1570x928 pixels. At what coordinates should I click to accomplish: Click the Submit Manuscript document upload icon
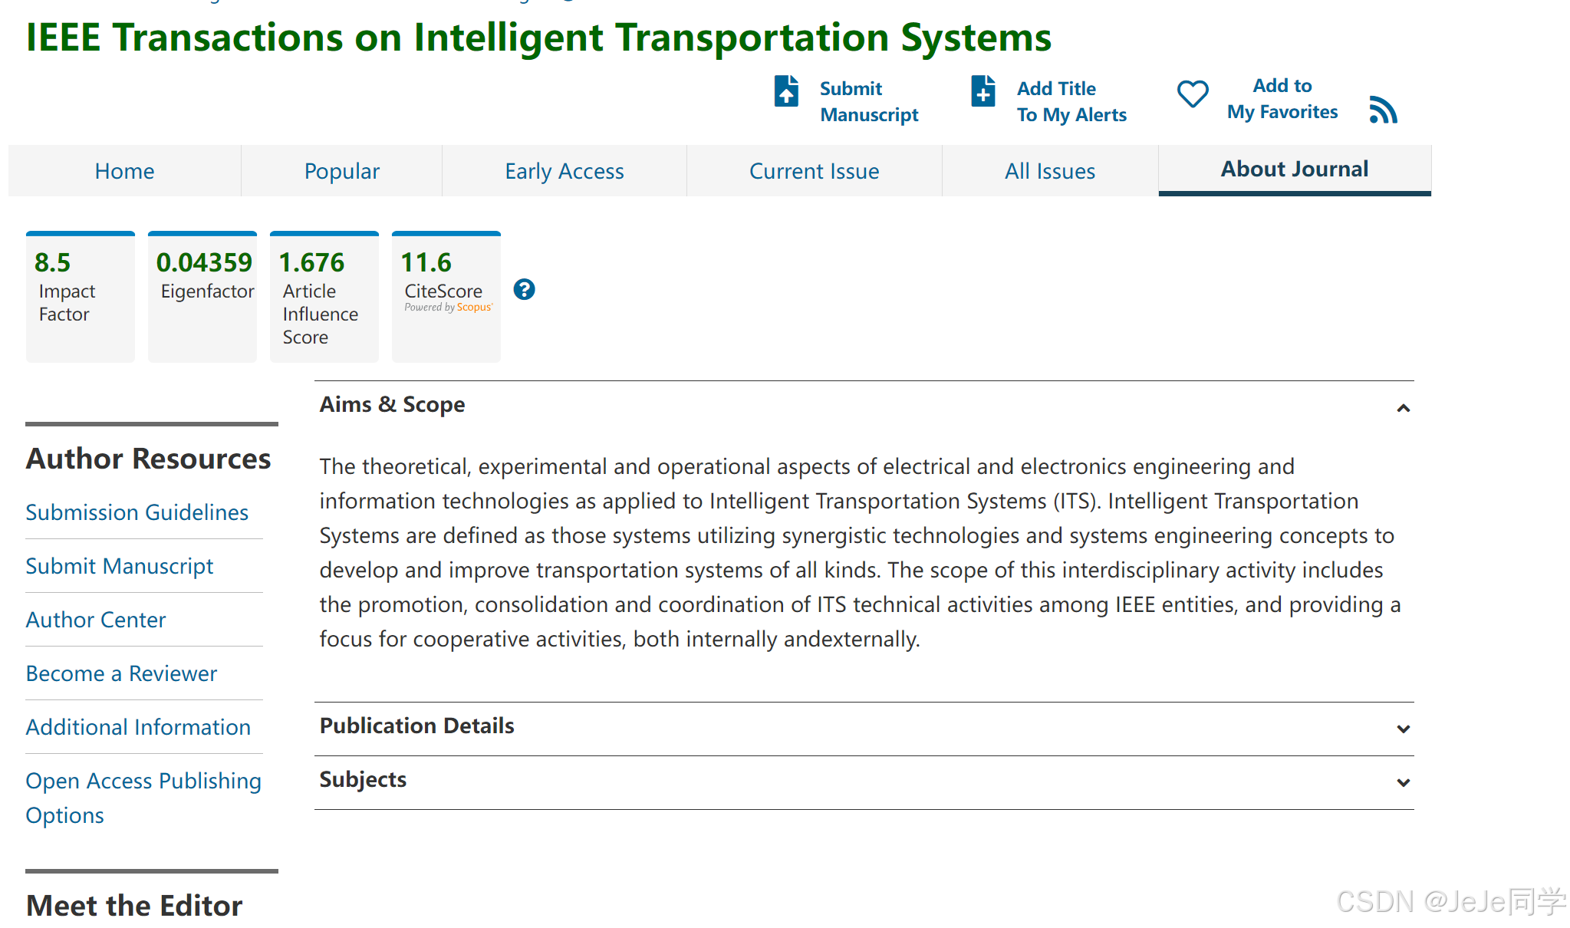(x=786, y=91)
